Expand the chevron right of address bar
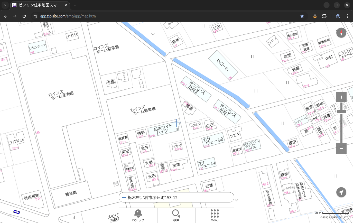Screen dimensions: 353x223 pyautogui.click(x=237, y=200)
